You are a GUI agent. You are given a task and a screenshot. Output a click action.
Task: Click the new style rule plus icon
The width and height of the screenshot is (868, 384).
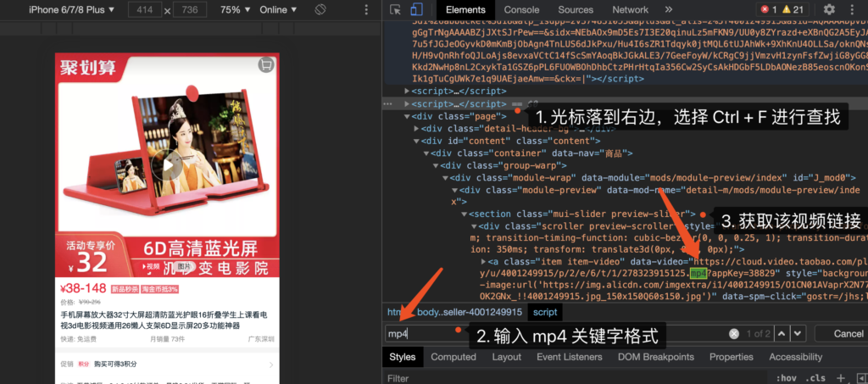(842, 378)
